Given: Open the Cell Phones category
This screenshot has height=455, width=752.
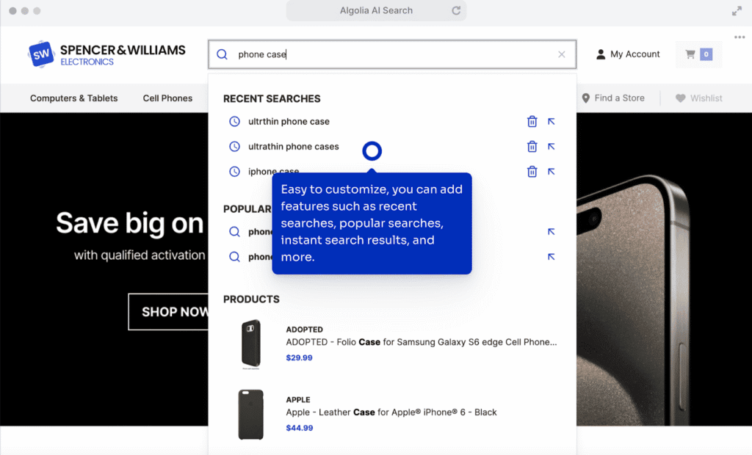Looking at the screenshot, I should [167, 98].
